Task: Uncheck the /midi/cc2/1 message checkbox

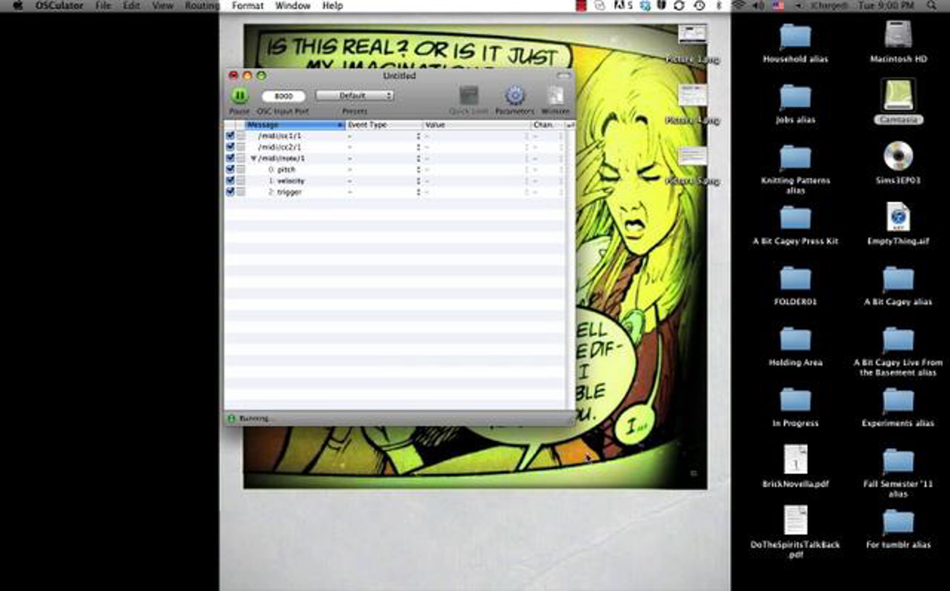Action: click(230, 147)
